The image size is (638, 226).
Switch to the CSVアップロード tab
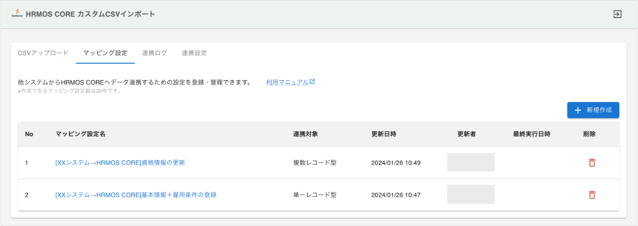(43, 53)
